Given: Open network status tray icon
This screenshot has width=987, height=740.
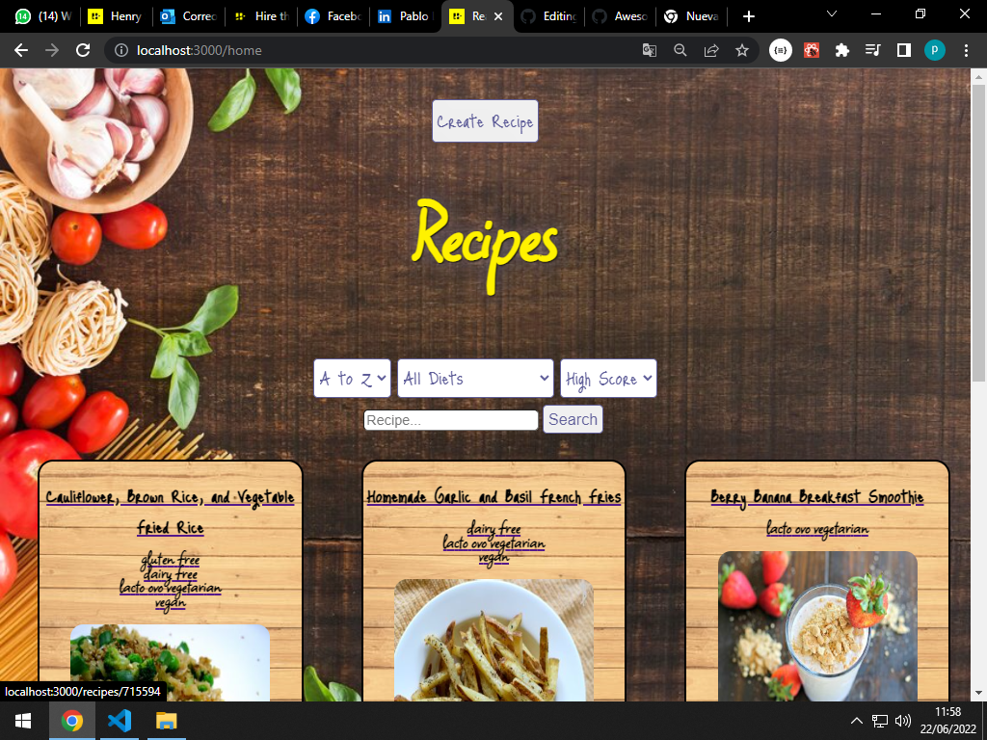Looking at the screenshot, I should point(879,721).
